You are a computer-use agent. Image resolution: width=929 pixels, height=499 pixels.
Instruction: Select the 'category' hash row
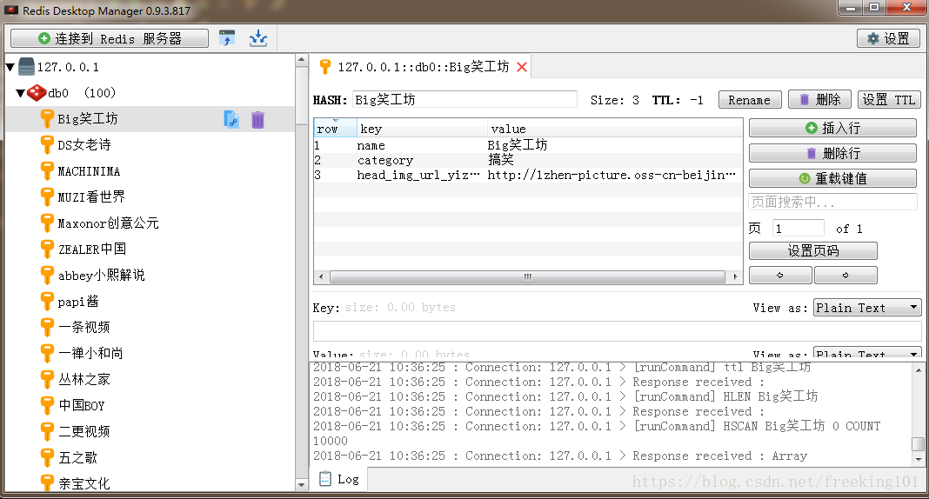tap(528, 160)
